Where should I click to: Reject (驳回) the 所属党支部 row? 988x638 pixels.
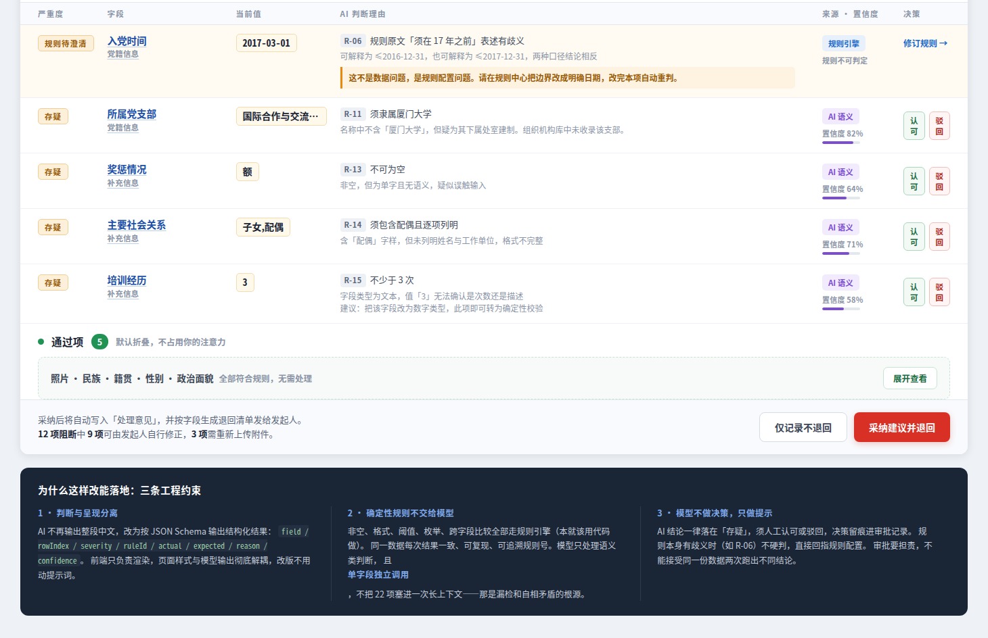pyautogui.click(x=939, y=126)
